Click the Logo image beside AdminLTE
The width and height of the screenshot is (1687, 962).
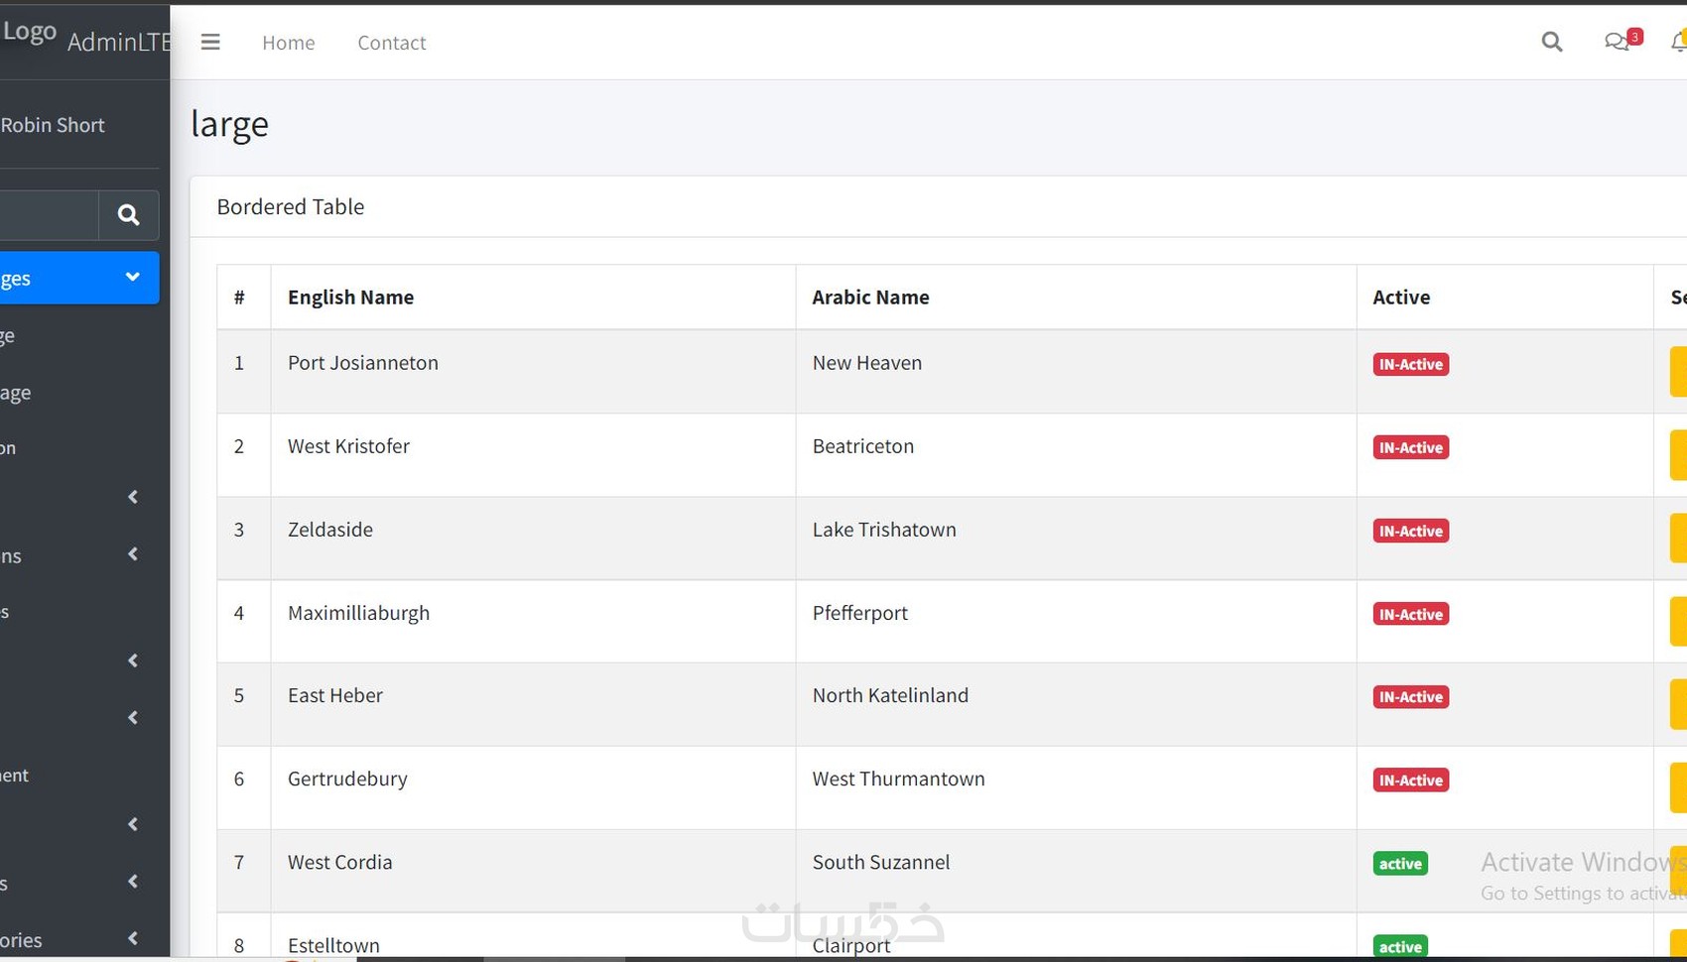29,32
